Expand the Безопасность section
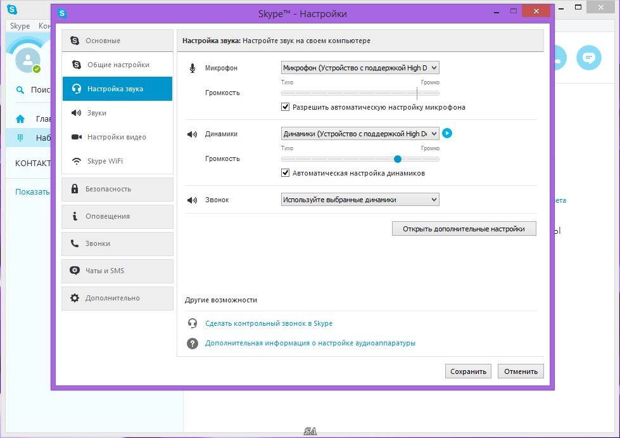The image size is (620, 438). pyautogui.click(x=117, y=189)
